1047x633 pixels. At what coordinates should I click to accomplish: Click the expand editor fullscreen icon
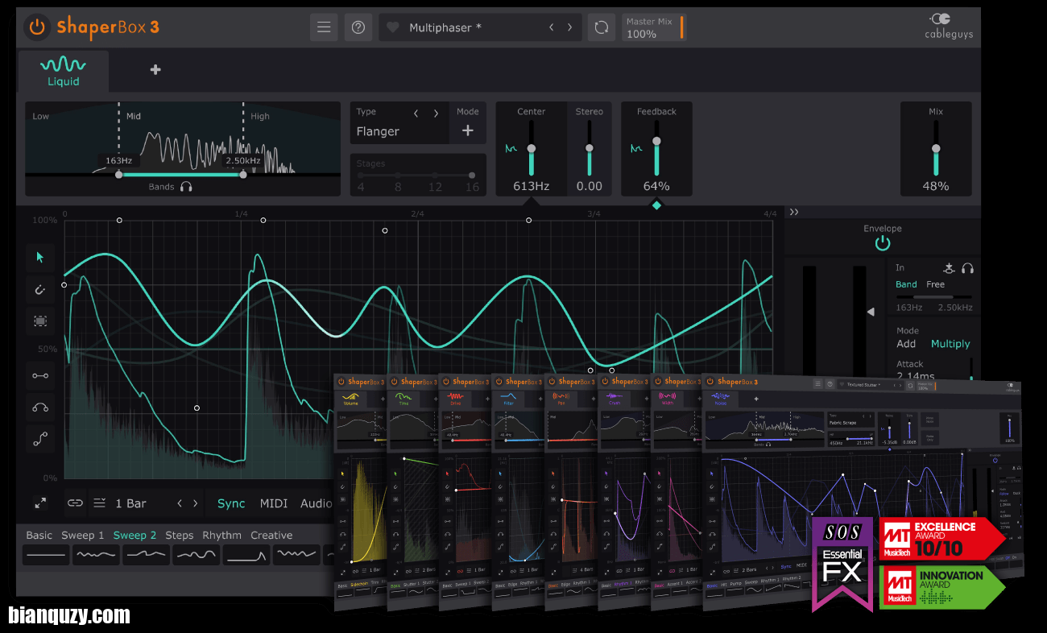(x=40, y=503)
